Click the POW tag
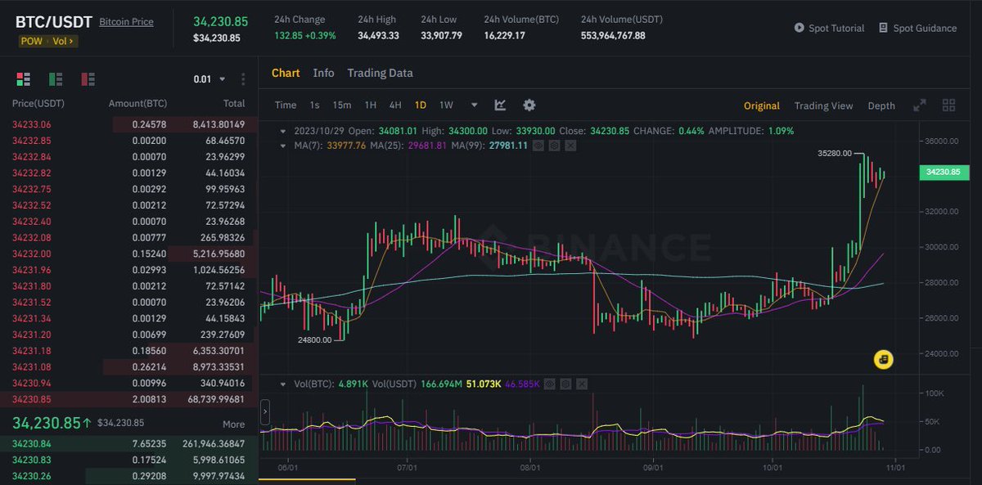Screen dimensions: 982x485 tap(30, 40)
